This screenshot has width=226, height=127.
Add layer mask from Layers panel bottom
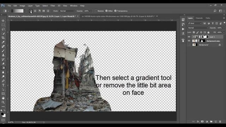click(x=202, y=122)
